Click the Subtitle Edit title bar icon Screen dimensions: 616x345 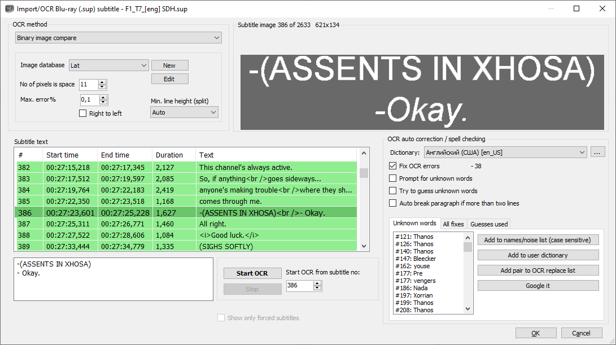coord(10,8)
